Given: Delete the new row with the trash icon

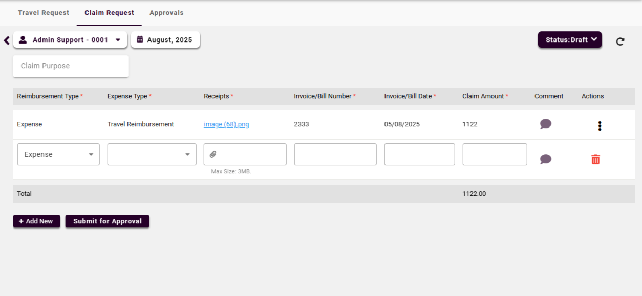Looking at the screenshot, I should tap(595, 159).
